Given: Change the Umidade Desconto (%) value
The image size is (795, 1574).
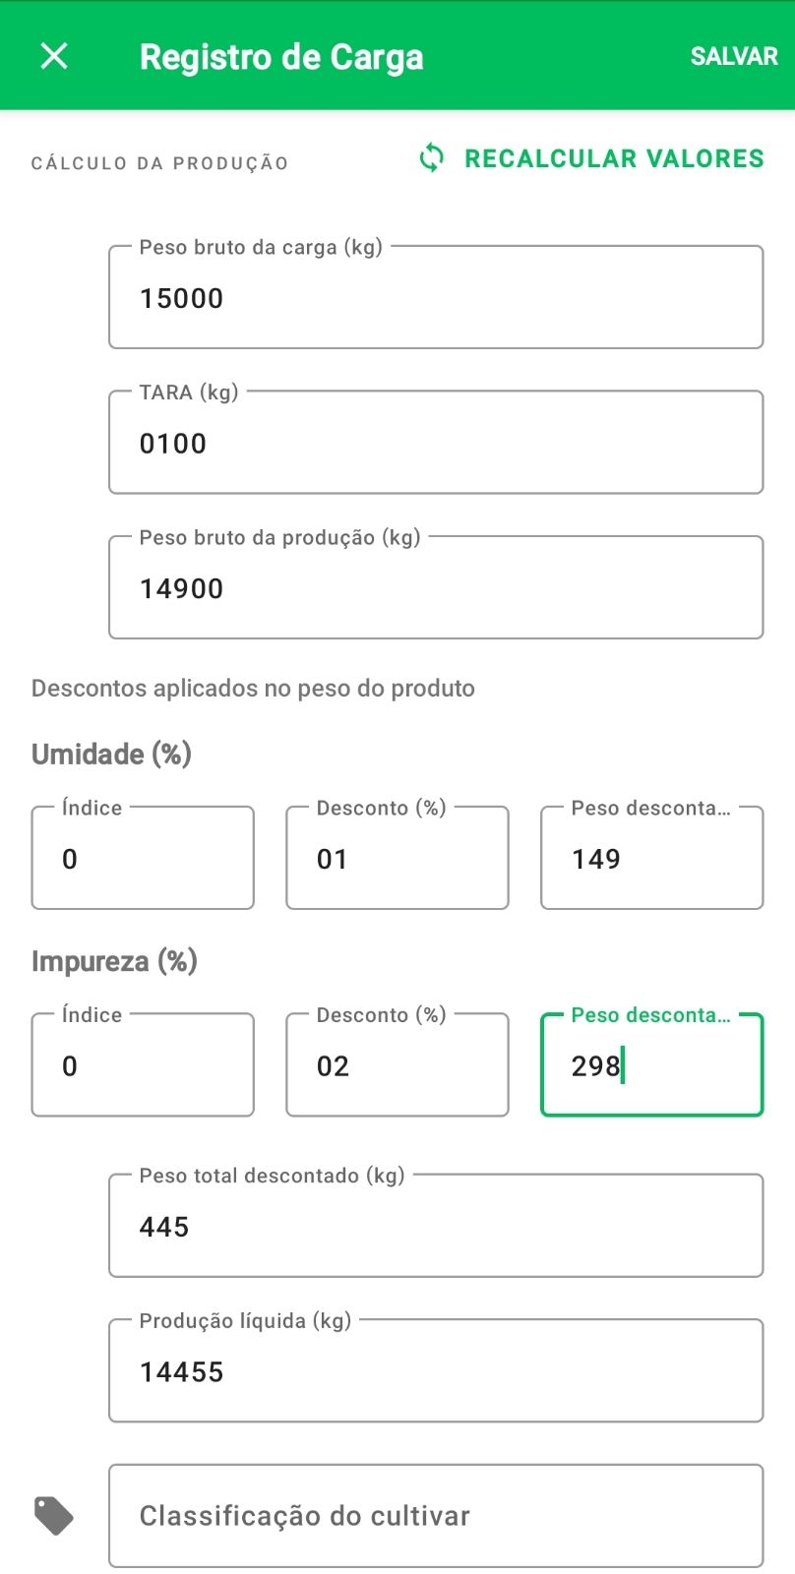Looking at the screenshot, I should tap(397, 858).
